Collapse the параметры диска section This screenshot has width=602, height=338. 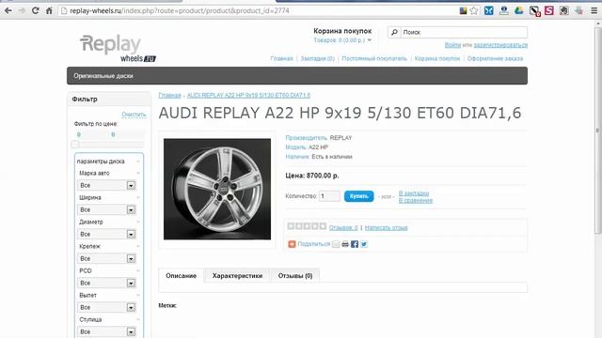138,161
